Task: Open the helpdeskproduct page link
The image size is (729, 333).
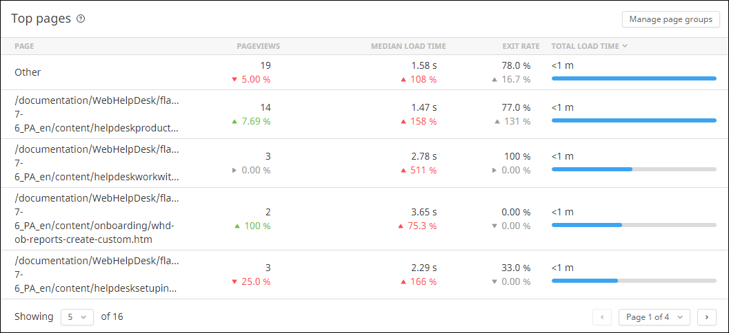Action: (97, 114)
